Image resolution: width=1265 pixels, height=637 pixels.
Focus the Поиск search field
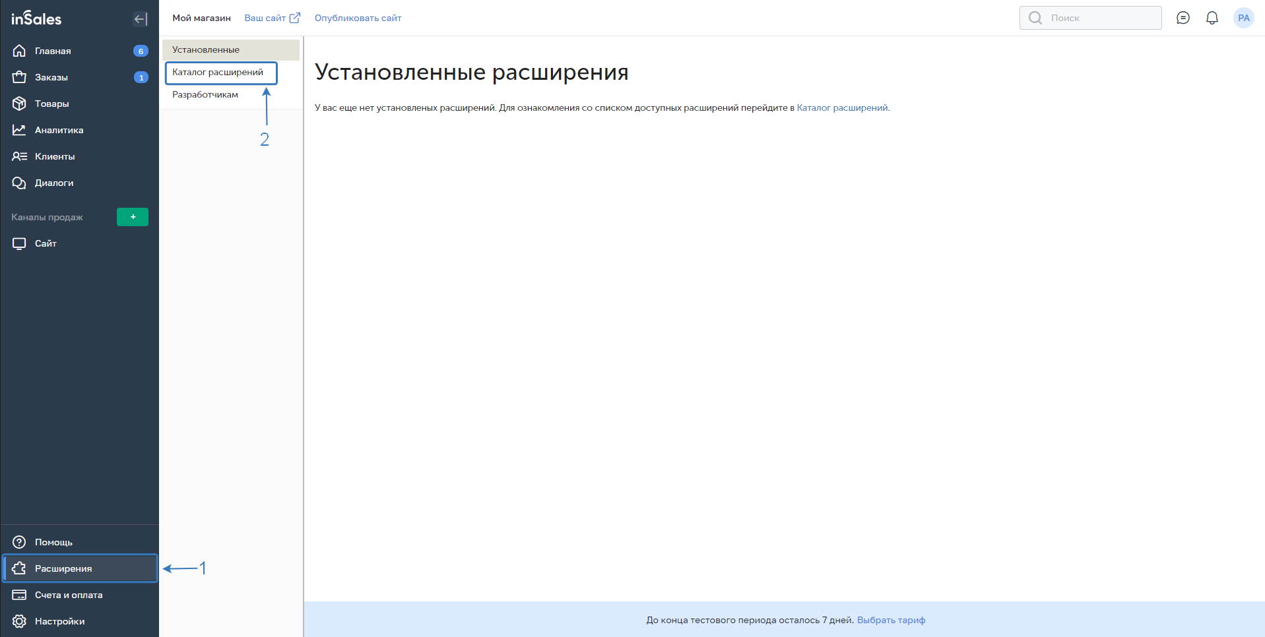[1091, 18]
